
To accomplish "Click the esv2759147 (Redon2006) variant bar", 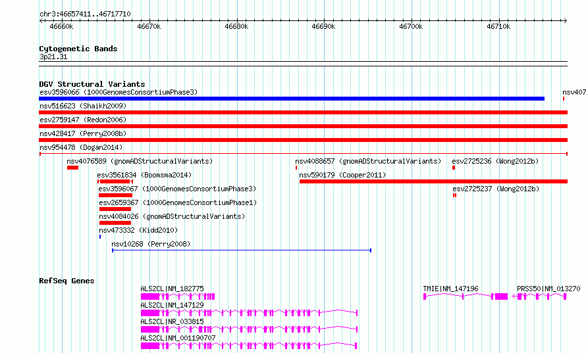I will tap(303, 126).
